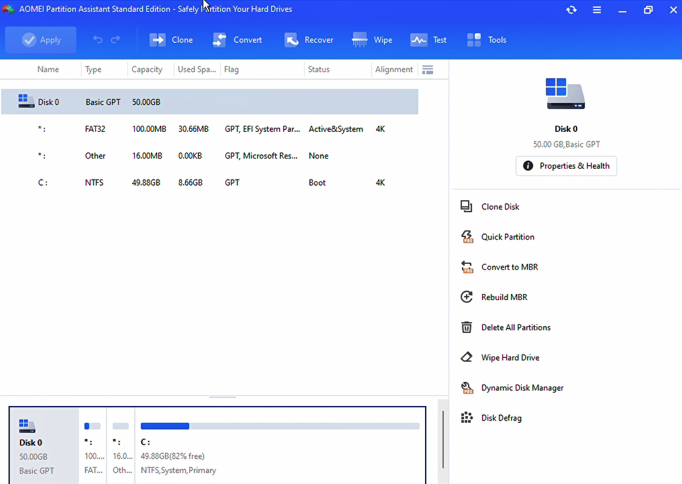Select the 100MB FAT partition block in disk map
Image resolution: width=682 pixels, height=484 pixels.
tap(93, 446)
